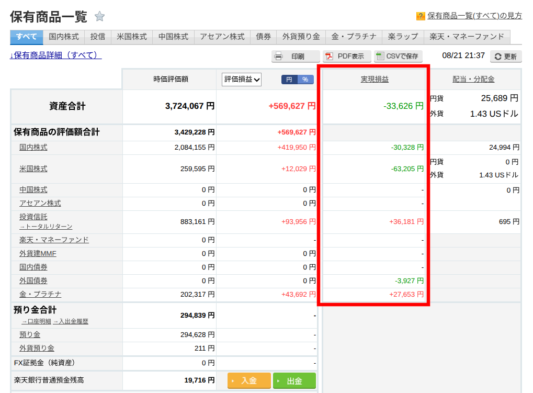This screenshot has width=533, height=393.
Task: Switch to the 外貨預り金 tab
Action: tap(301, 37)
